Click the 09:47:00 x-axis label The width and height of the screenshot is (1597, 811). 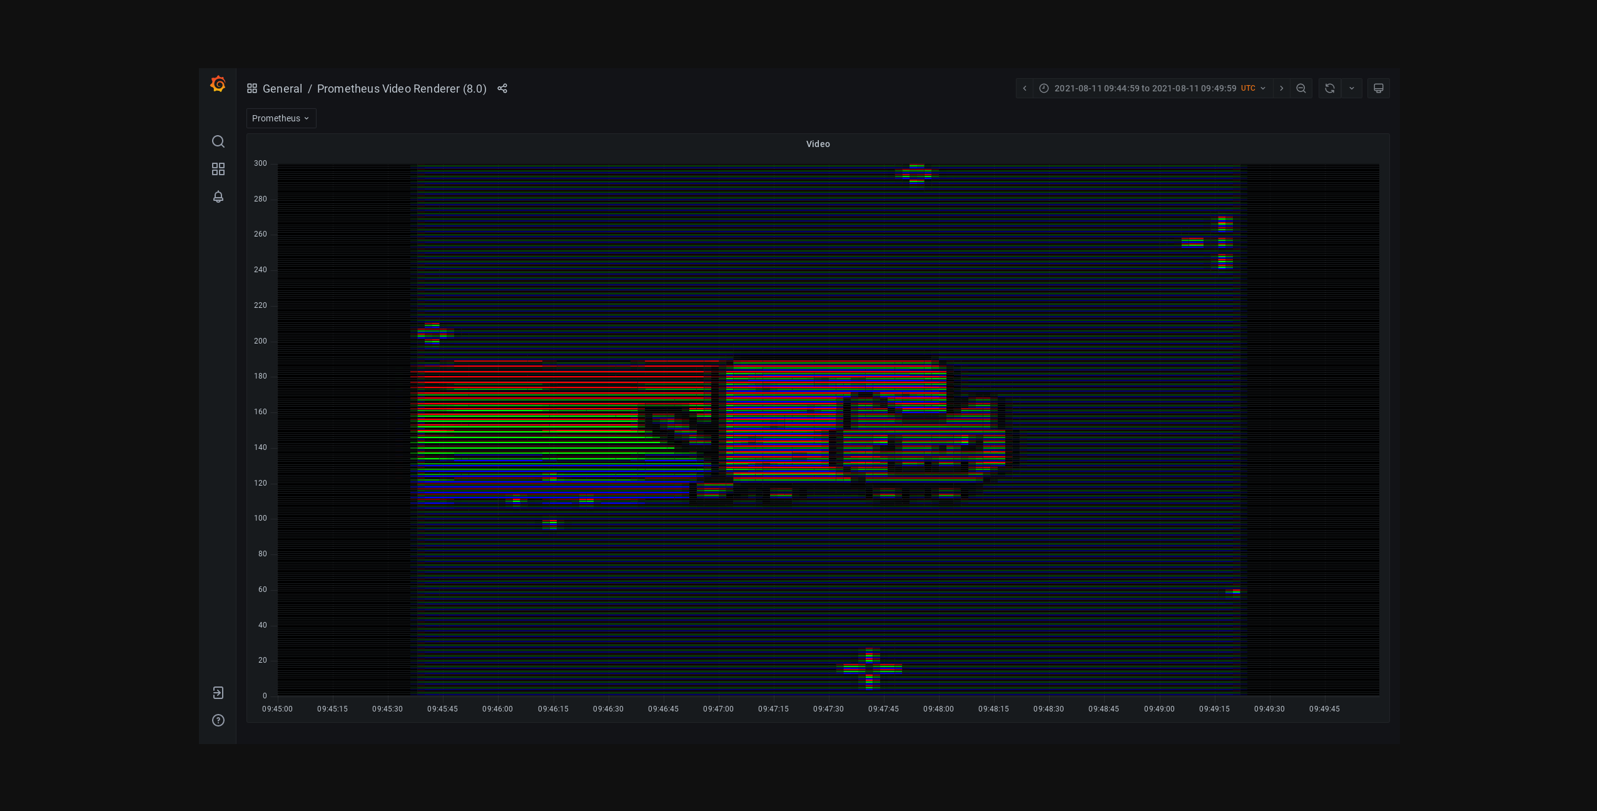point(718,709)
